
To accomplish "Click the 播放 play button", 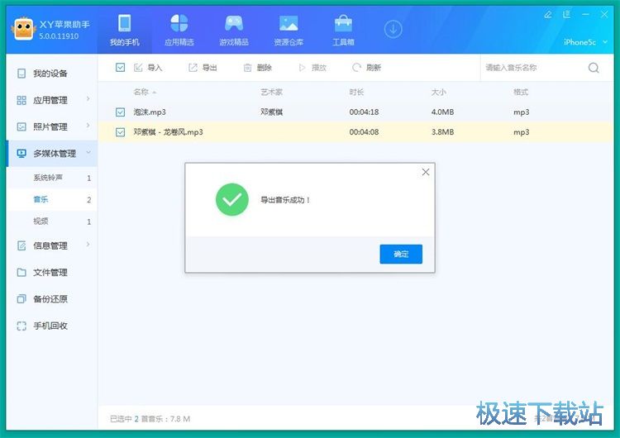I will coord(312,68).
